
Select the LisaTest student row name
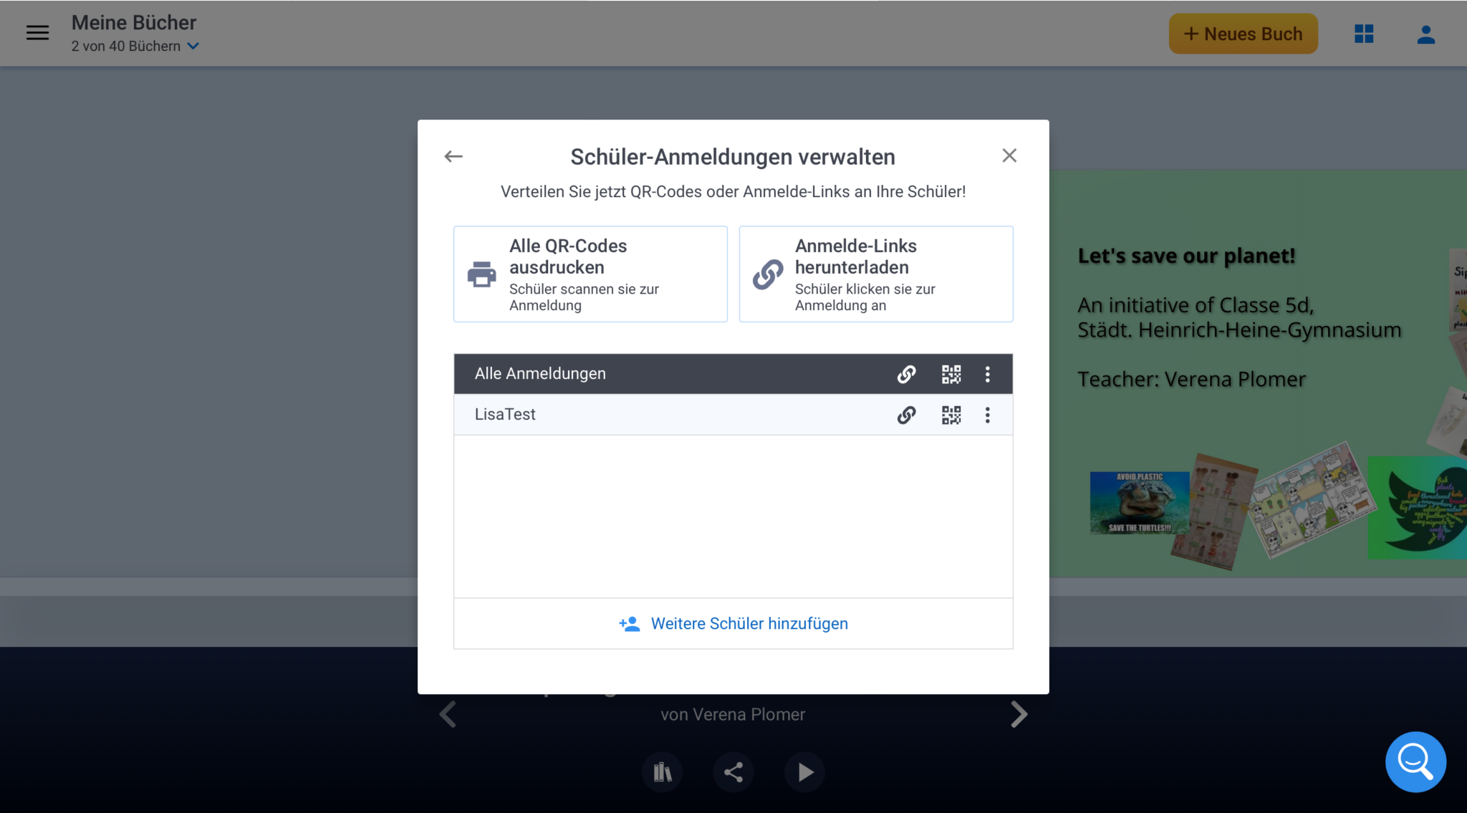pos(505,415)
